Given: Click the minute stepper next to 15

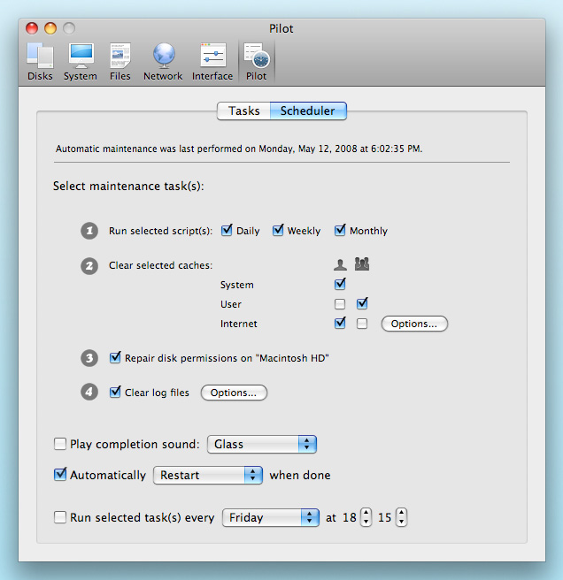Looking at the screenshot, I should point(402,517).
